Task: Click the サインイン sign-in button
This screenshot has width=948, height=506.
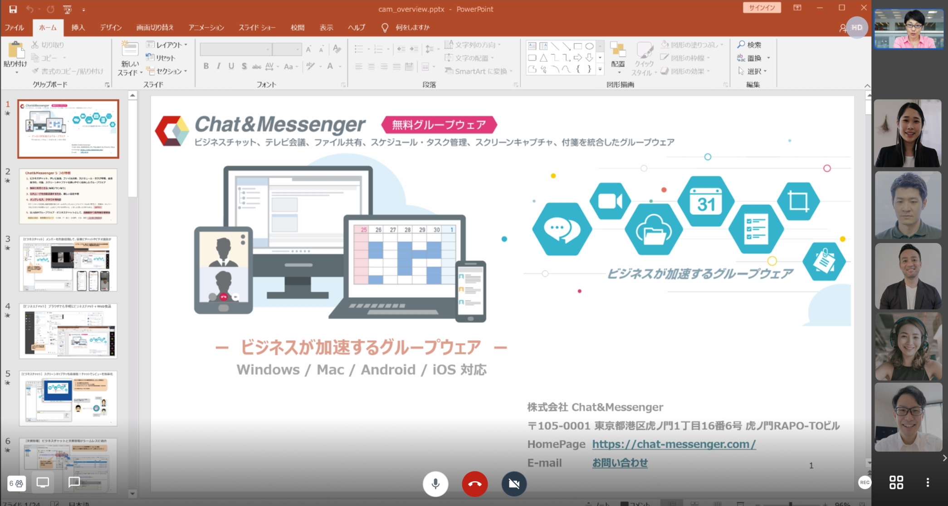Action: click(762, 8)
